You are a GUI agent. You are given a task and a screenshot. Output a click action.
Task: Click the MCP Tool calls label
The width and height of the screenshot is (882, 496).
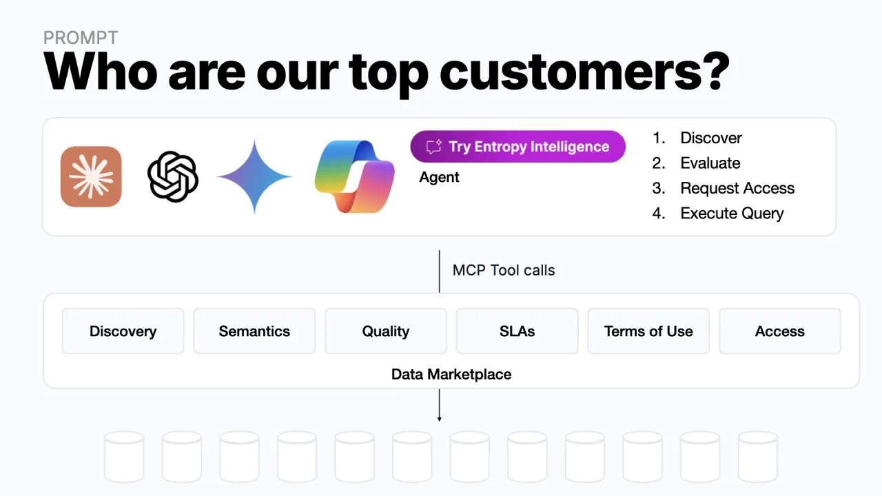[x=504, y=270]
